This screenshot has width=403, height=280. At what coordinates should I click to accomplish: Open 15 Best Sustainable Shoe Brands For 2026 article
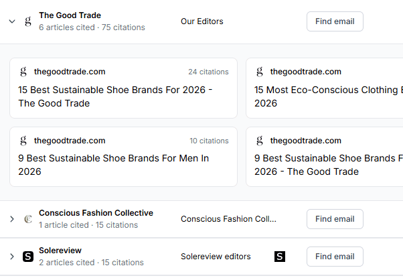[x=115, y=96]
